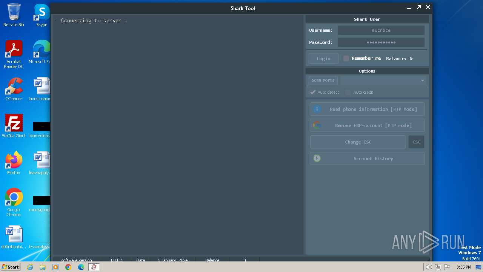Open the Action Center flag icon
Screen dimensions: 483x272
[448, 267]
